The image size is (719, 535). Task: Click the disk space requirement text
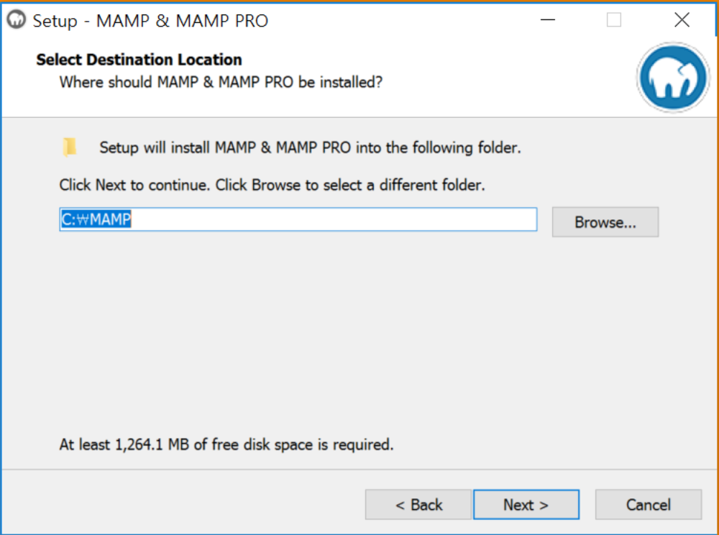pyautogui.click(x=226, y=444)
